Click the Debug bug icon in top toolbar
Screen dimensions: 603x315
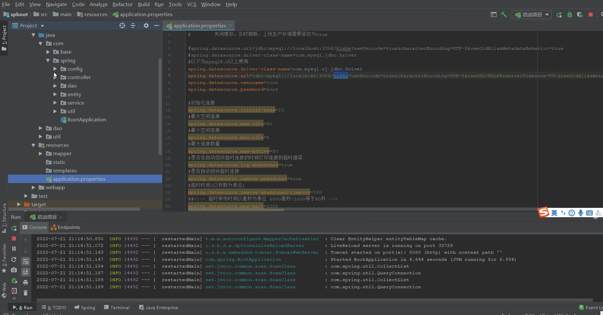point(570,15)
